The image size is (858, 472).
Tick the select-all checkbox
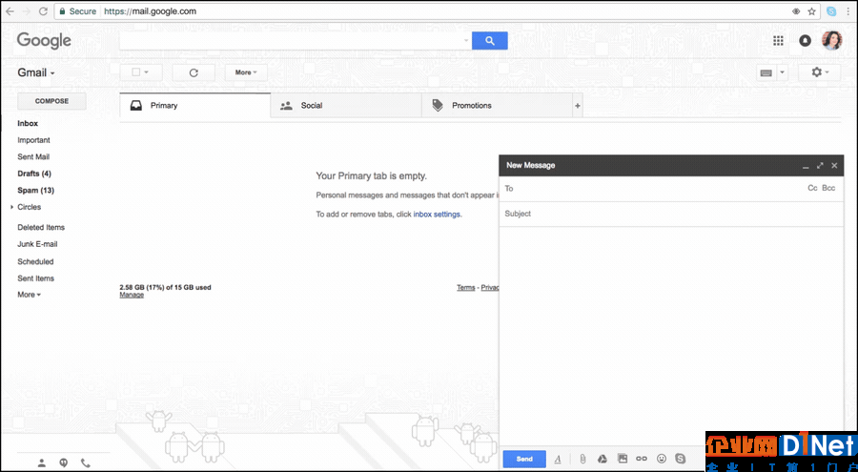(x=136, y=72)
